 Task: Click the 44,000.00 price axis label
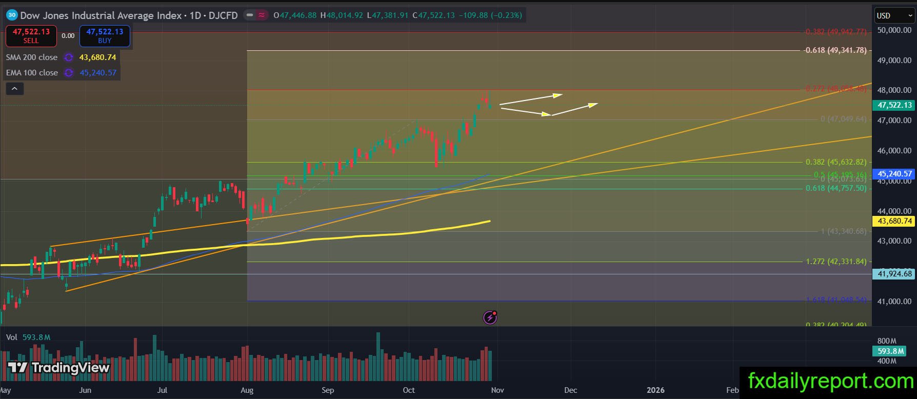[x=894, y=211]
